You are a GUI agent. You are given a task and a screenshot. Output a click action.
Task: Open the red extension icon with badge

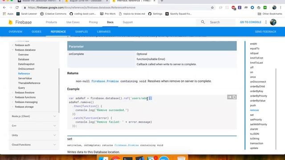pos(233,8)
